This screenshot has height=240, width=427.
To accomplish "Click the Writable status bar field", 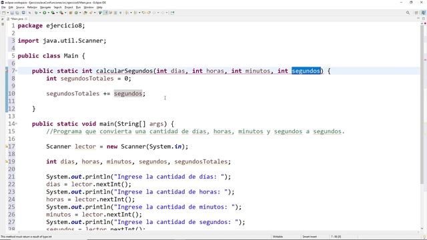I will pyautogui.click(x=278, y=237).
